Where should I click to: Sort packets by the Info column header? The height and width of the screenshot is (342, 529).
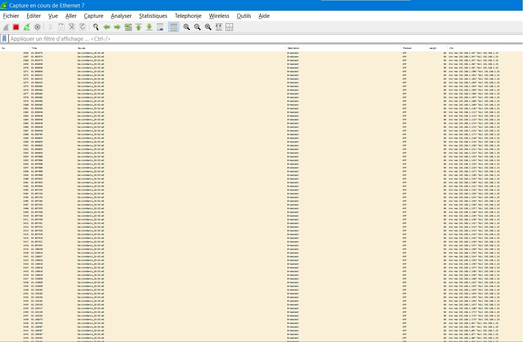[x=485, y=48]
